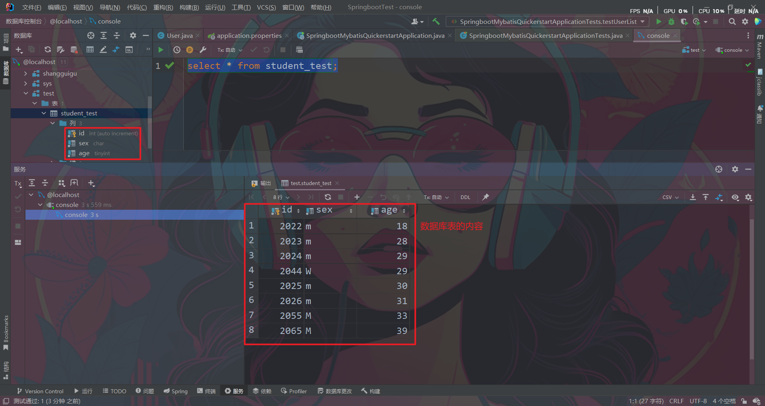The width and height of the screenshot is (765, 406).
Task: Click the in-editor results icon
Action: [x=299, y=50]
